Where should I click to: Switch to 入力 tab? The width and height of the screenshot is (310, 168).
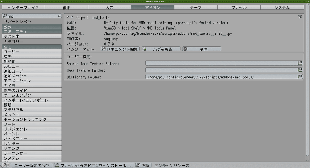tap(110, 7)
